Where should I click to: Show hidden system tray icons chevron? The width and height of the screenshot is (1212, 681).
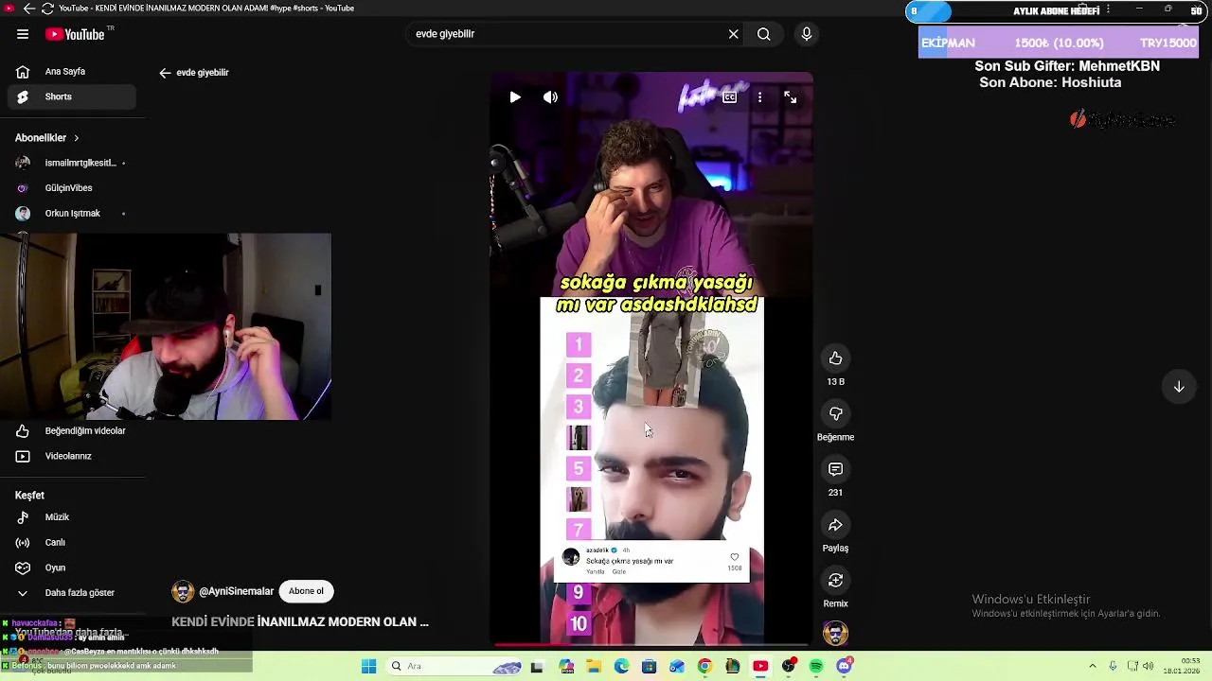pyautogui.click(x=1092, y=667)
